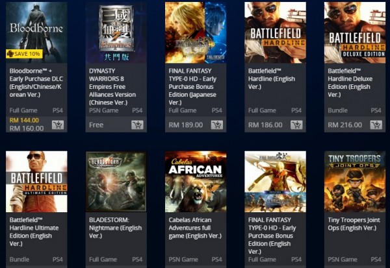390x268 pixels.
Task: Click Final Fantasy Type-0 HD English version cover
Action: [275, 181]
